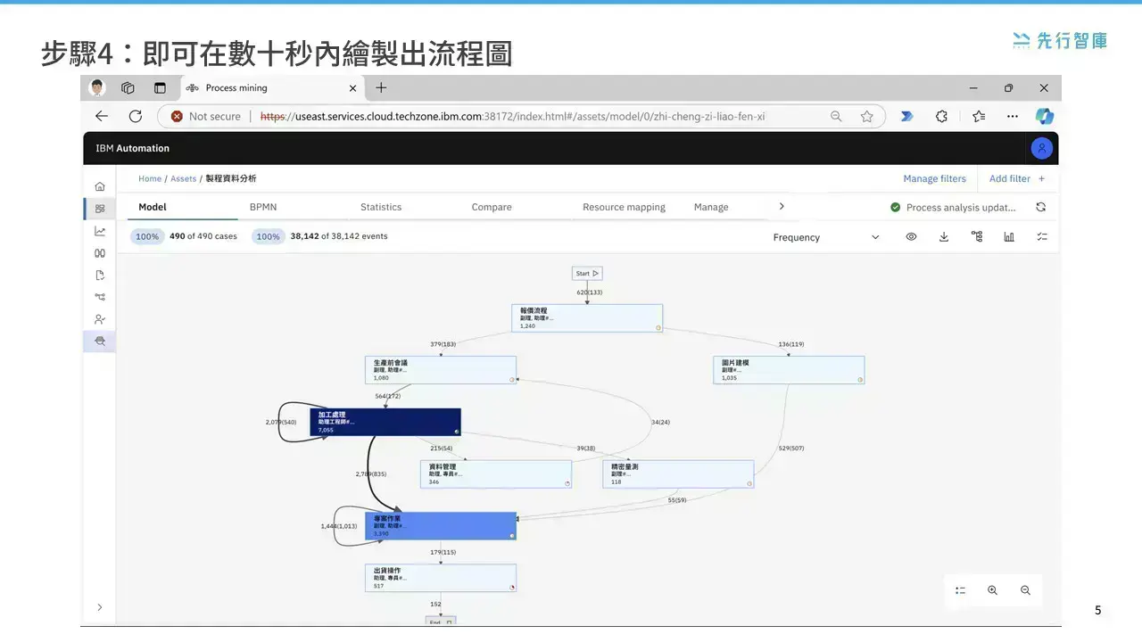Open the browser three-dot menu
This screenshot has height=642, width=1142.
pyautogui.click(x=1013, y=116)
